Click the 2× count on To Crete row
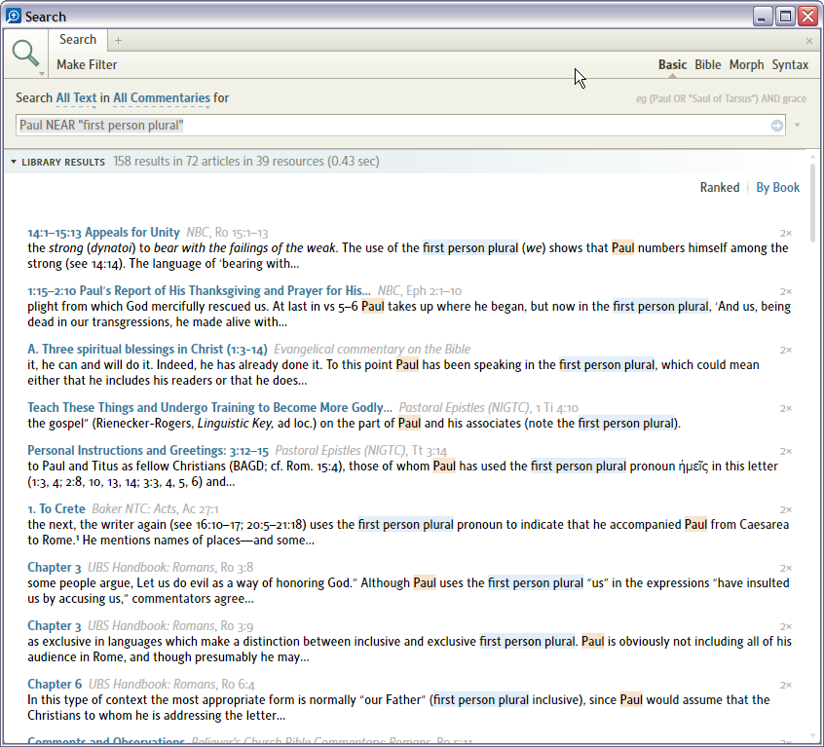The image size is (824, 747). (x=786, y=509)
